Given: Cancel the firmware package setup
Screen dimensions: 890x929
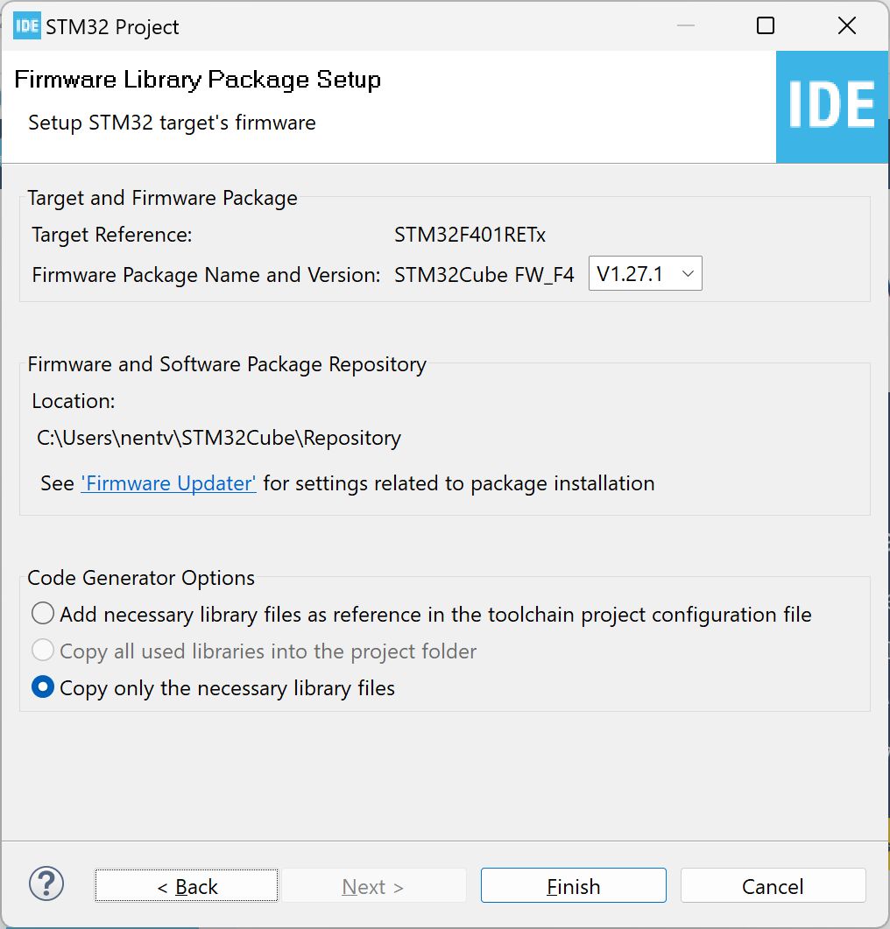Looking at the screenshot, I should (773, 886).
